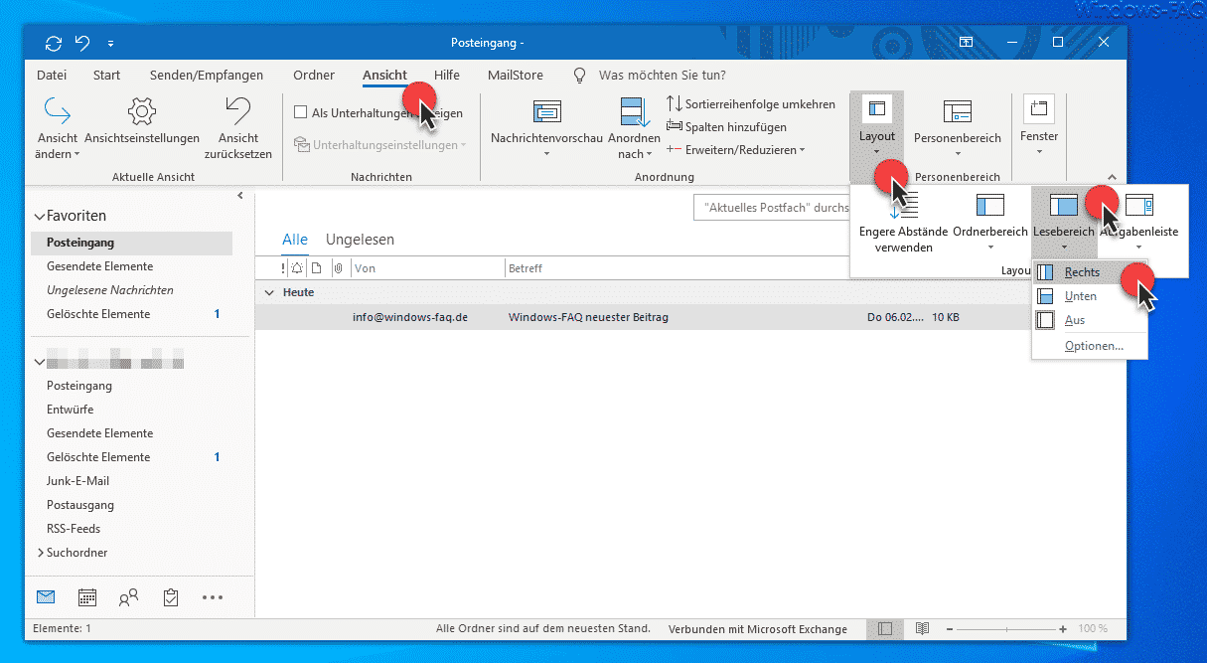Open email from info@windows-faq.de
The height and width of the screenshot is (663, 1207).
(x=644, y=318)
